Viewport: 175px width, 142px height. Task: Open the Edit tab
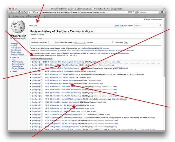pyautogui.click(x=122, y=26)
